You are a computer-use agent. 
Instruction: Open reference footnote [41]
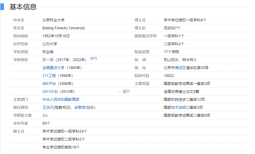click(93, 58)
